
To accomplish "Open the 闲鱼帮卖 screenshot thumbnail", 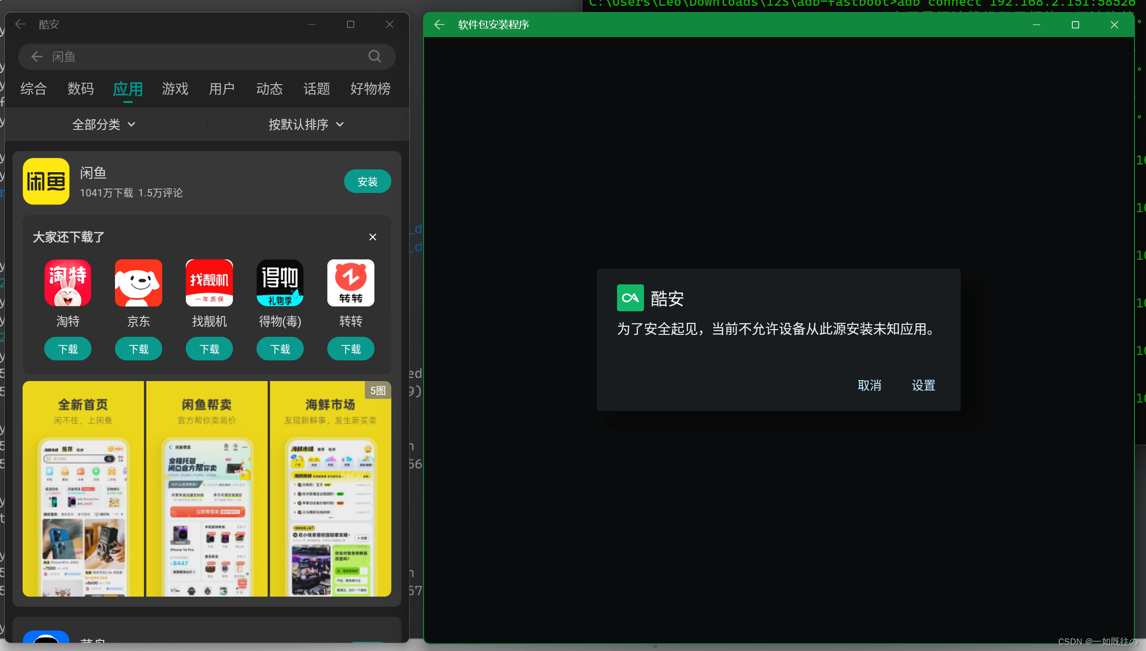I will (207, 489).
